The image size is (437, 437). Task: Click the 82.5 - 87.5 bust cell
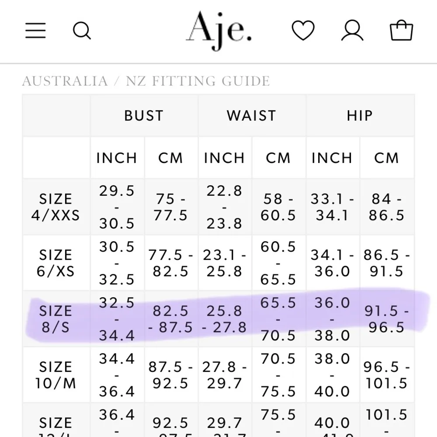[171, 319]
